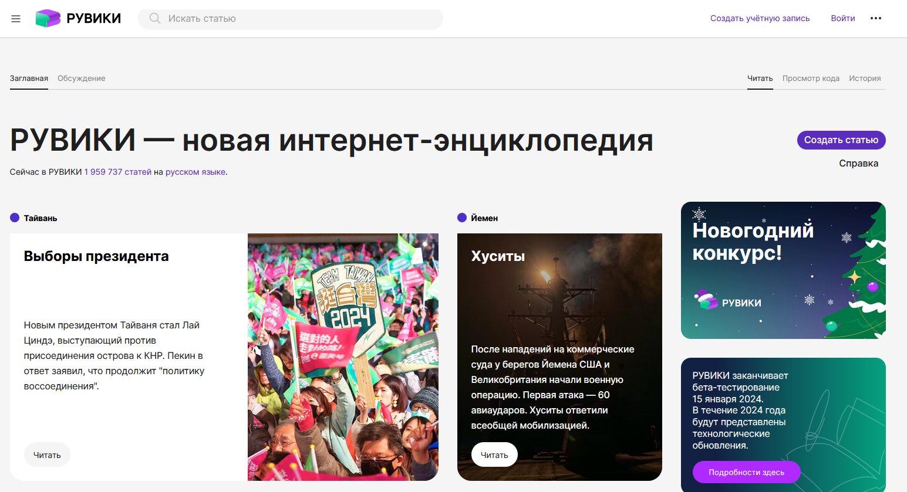Image resolution: width=907 pixels, height=492 pixels.
Task: Click the РУВИКИ logo cube icon
Action: pos(48,18)
